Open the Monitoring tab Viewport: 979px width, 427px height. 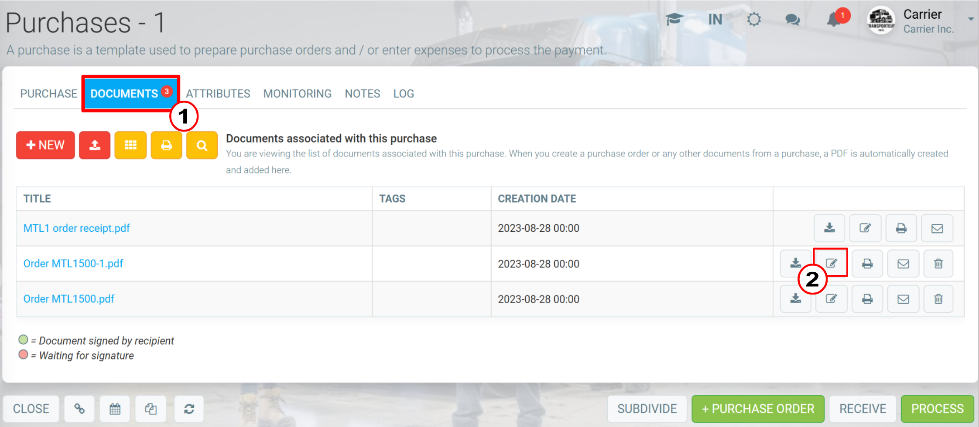pos(298,94)
